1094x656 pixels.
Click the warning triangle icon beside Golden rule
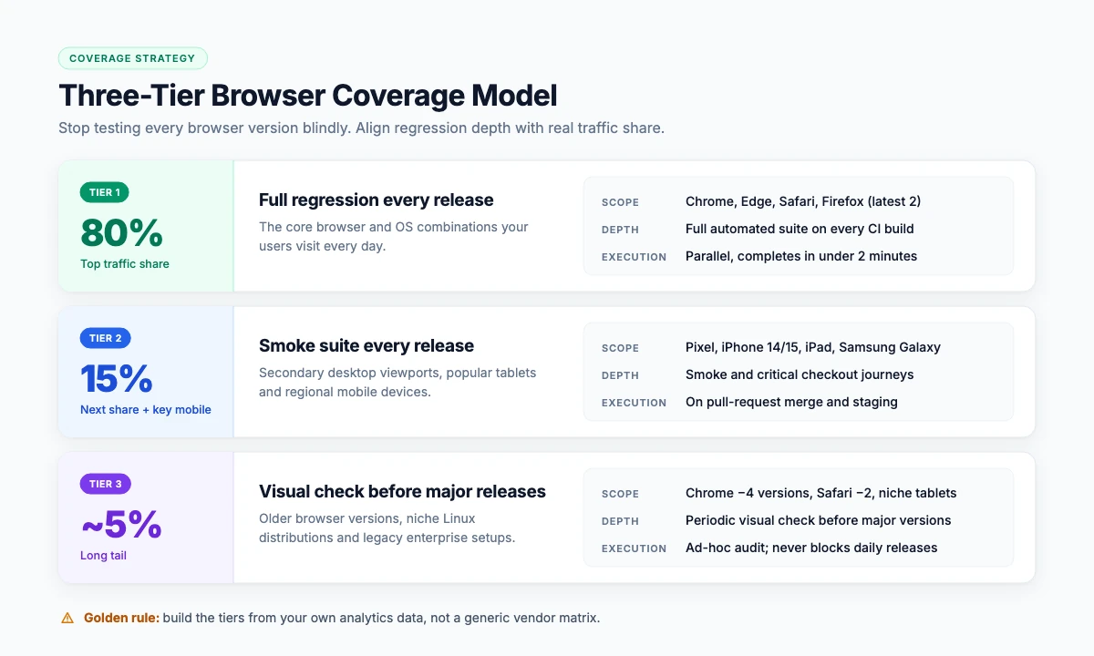(x=67, y=618)
